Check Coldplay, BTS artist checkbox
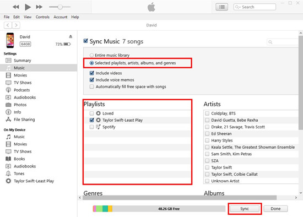Viewport: 303px width, 217px height. (x=207, y=113)
